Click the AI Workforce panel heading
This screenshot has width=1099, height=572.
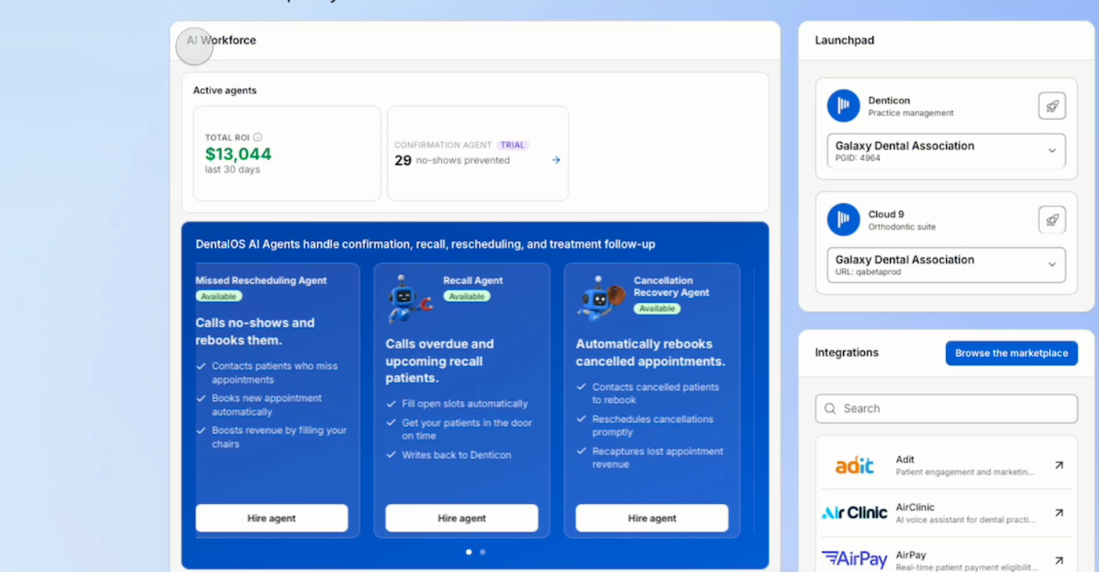pyautogui.click(x=221, y=40)
